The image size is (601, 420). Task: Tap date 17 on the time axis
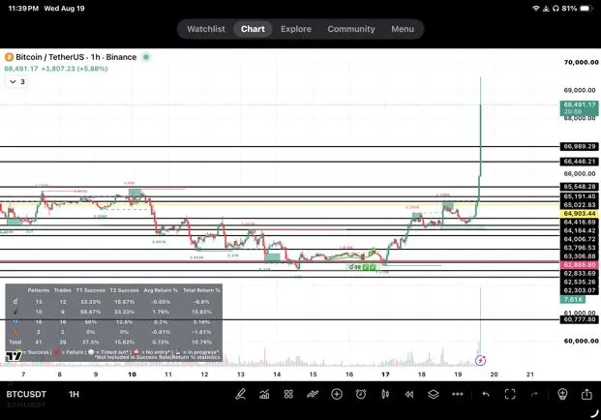tap(385, 375)
